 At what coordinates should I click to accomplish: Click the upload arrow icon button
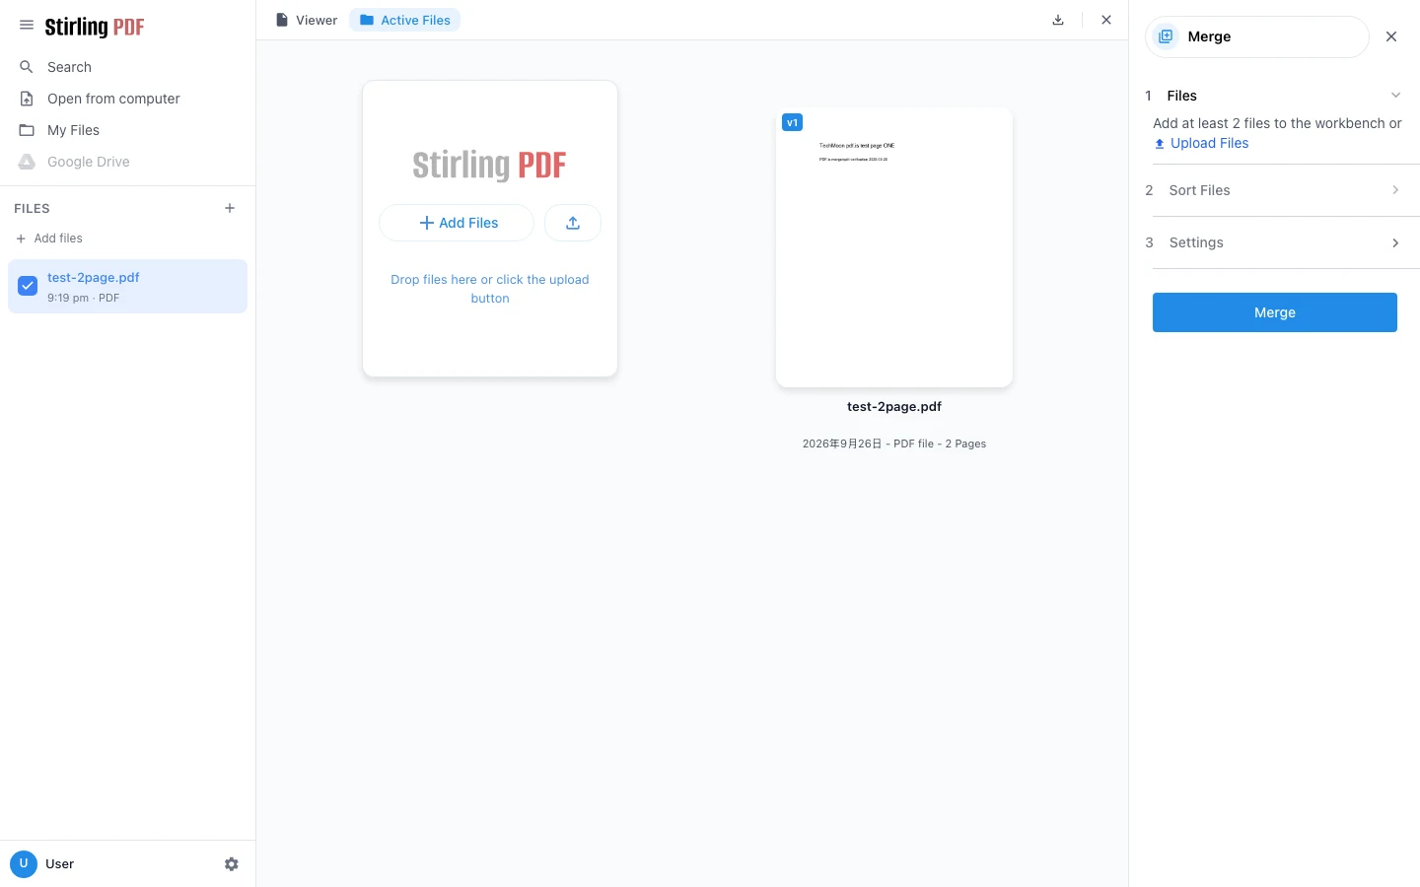[573, 223]
